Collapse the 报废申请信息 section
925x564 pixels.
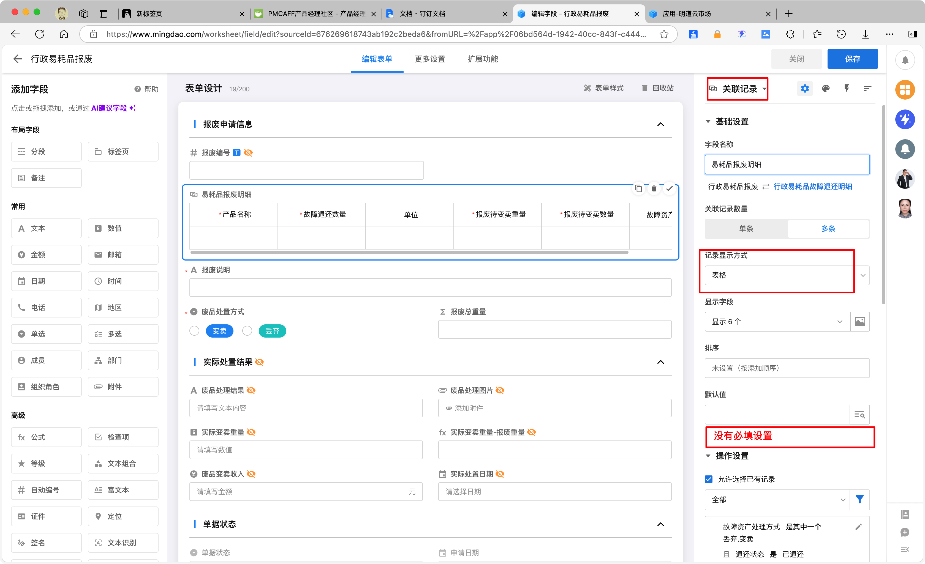660,125
